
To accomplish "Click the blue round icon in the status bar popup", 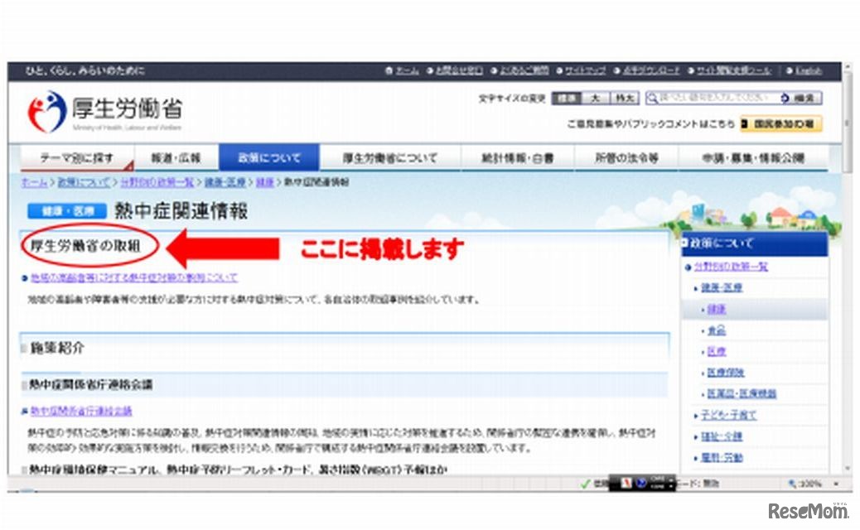I will tap(643, 482).
